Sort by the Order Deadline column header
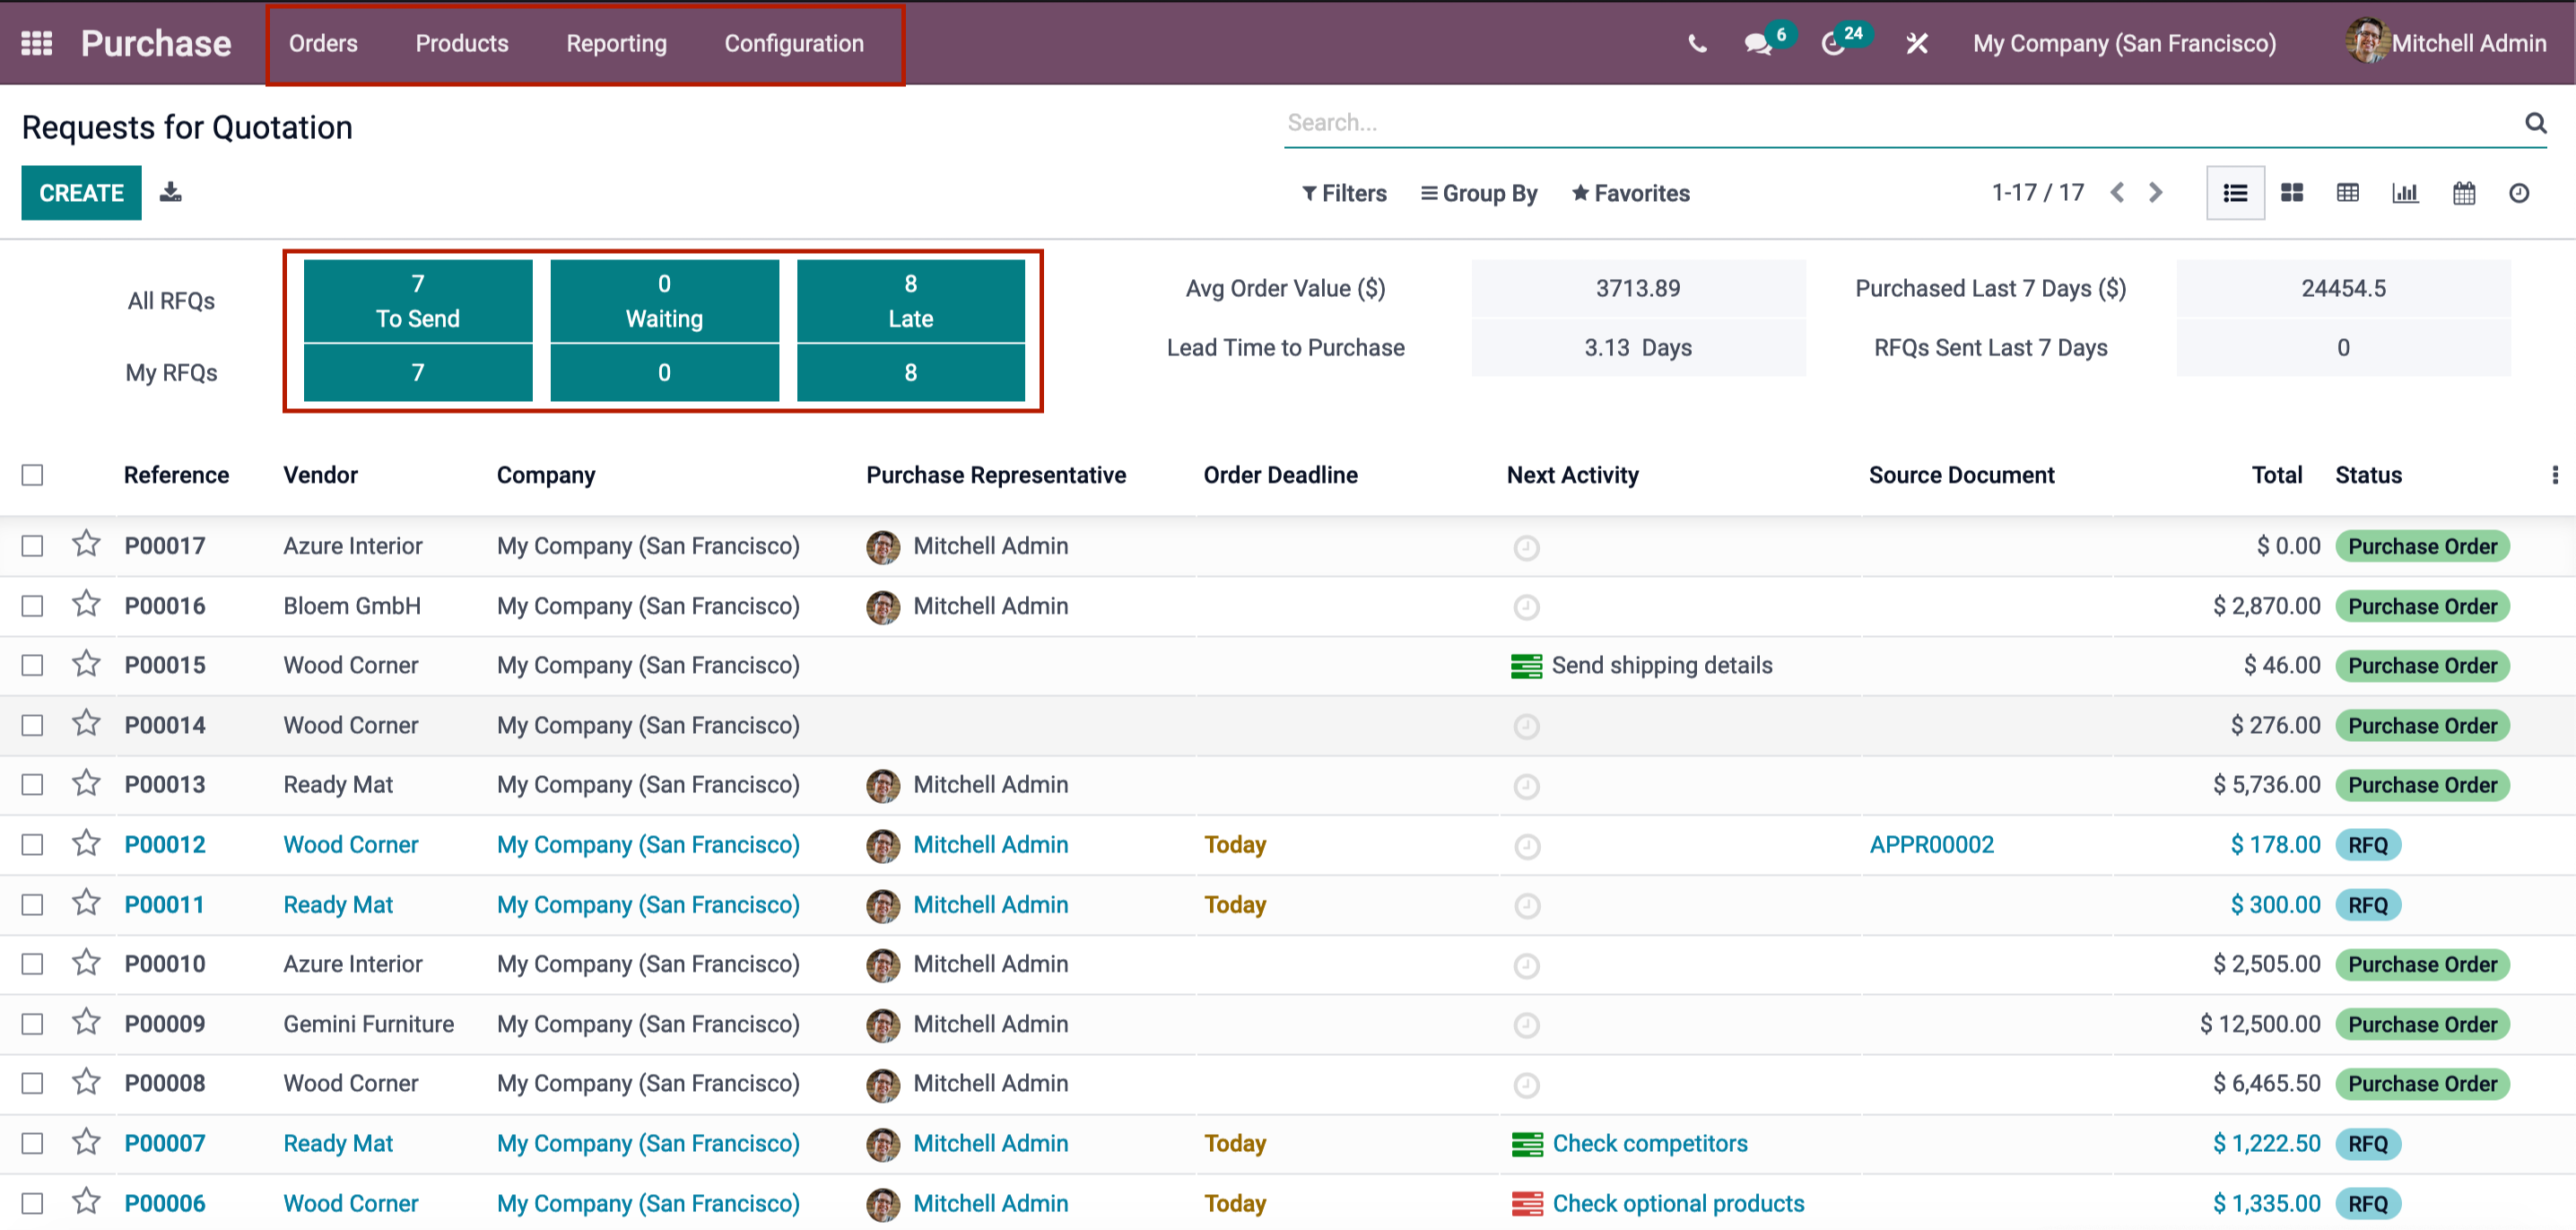The image size is (2576, 1230). click(x=1280, y=475)
